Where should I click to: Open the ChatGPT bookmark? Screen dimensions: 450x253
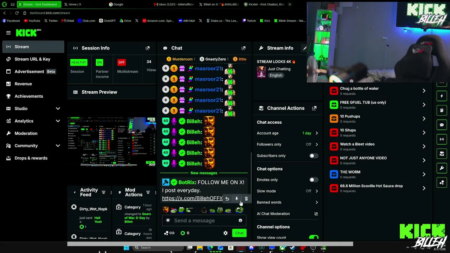tap(107, 21)
